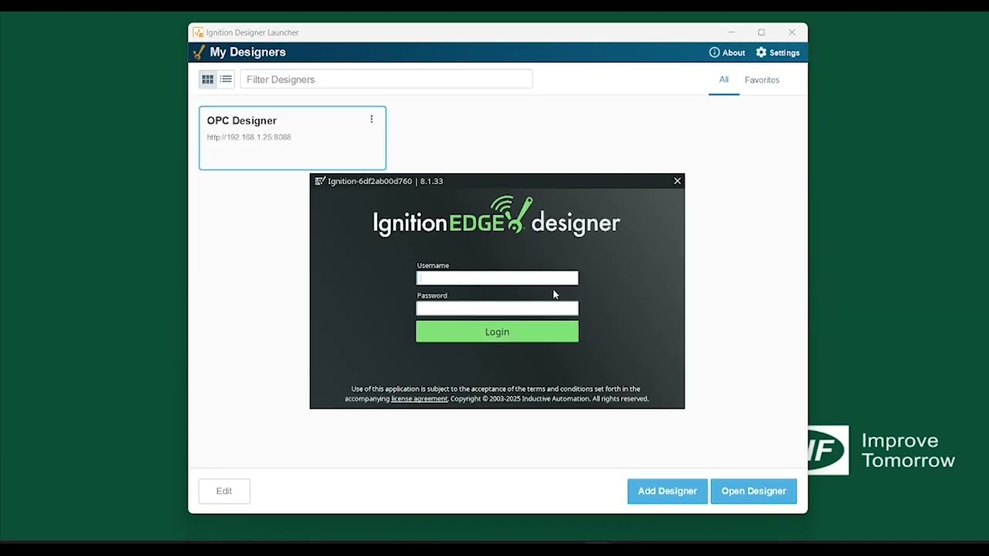This screenshot has width=989, height=556.
Task: Switch to grid view of designers
Action: point(208,80)
